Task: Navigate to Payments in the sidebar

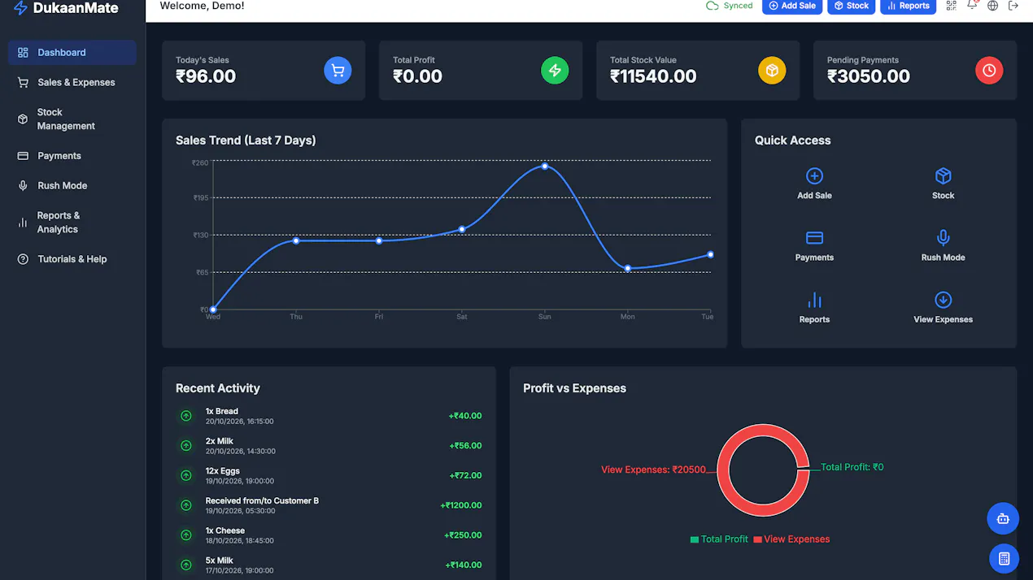Action: click(72, 156)
